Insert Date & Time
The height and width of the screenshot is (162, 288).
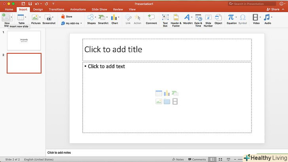198,19
